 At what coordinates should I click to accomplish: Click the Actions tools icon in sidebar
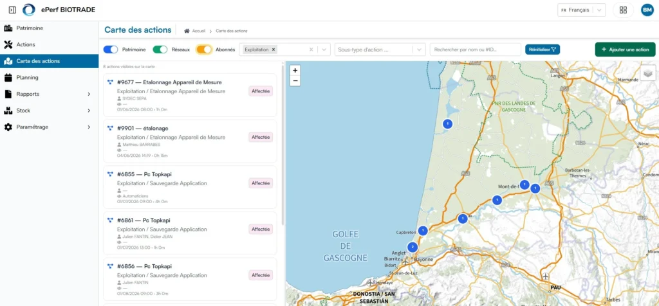[8, 44]
